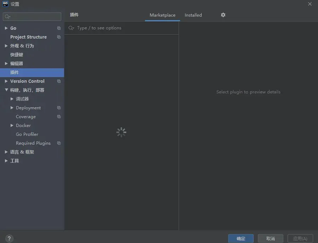The image size is (318, 243).
Task: Click the help question mark button
Action: [9, 238]
